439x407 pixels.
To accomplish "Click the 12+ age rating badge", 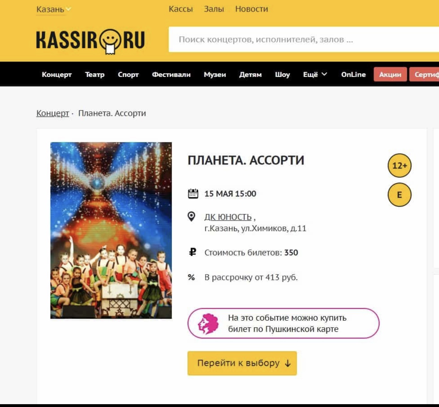I will (x=399, y=165).
